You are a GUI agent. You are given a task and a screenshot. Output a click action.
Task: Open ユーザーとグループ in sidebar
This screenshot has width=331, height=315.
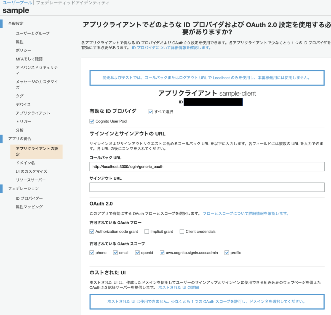click(33, 33)
